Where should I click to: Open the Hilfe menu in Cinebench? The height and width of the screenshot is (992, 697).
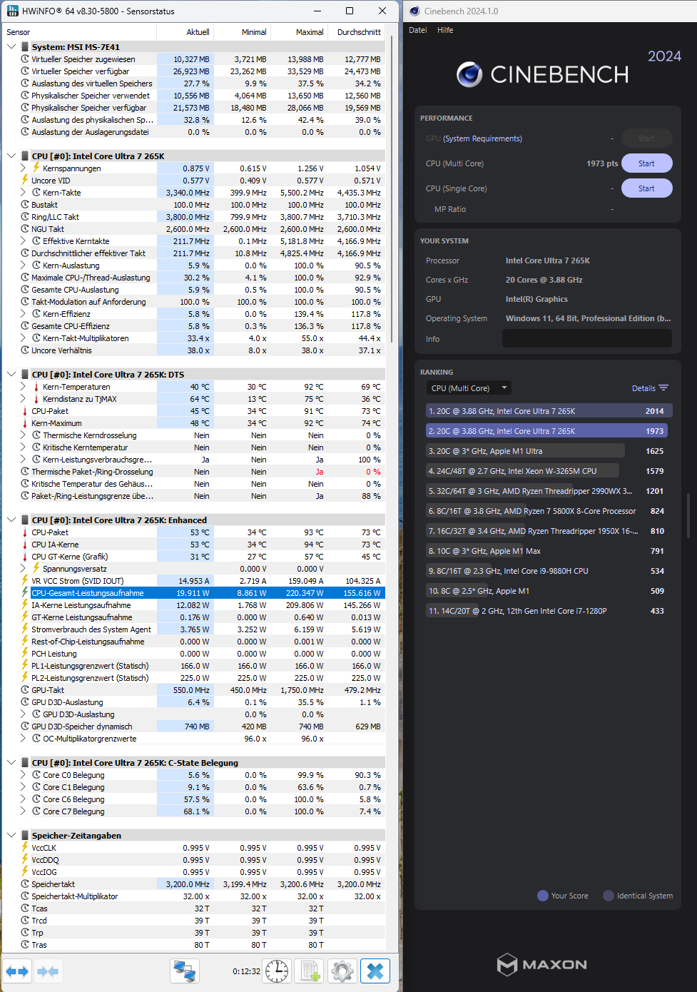pos(445,30)
